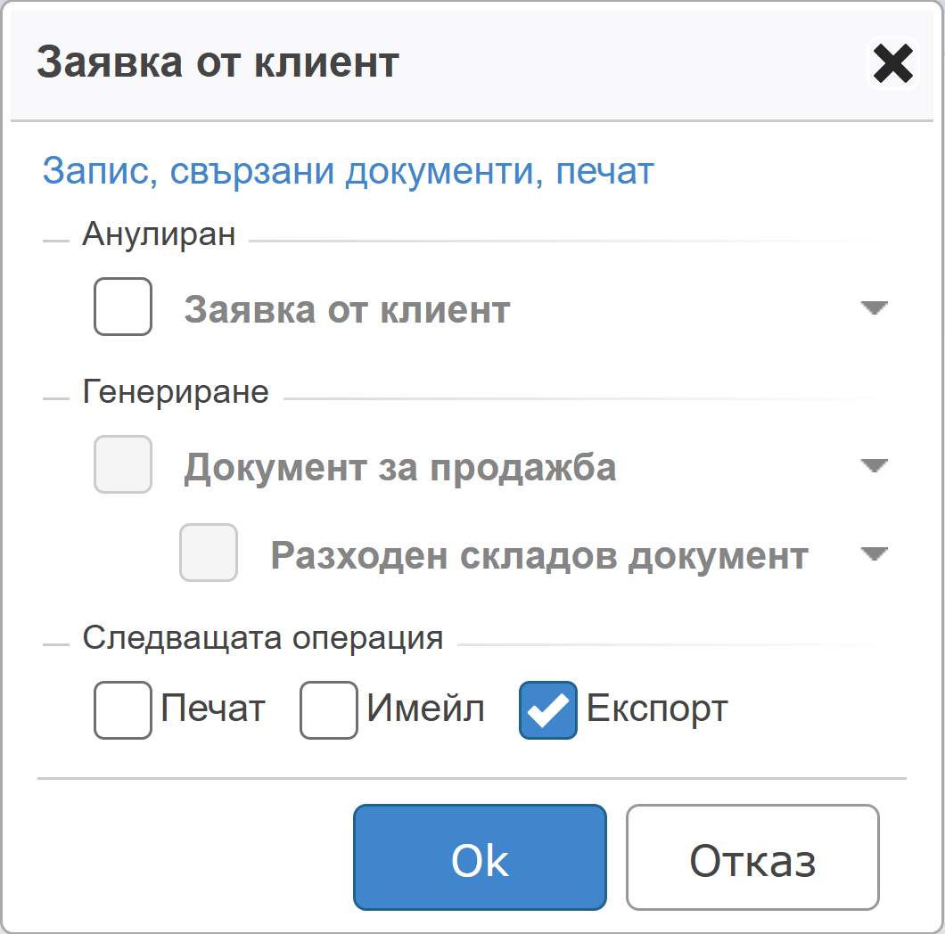Open the Запис, свързани документи, печат link

[349, 170]
